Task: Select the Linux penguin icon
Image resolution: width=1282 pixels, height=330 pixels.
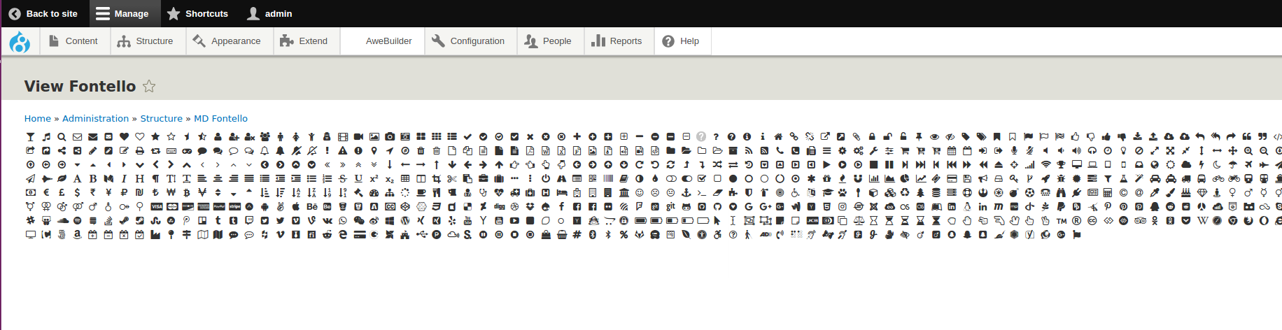Action: coord(967,206)
